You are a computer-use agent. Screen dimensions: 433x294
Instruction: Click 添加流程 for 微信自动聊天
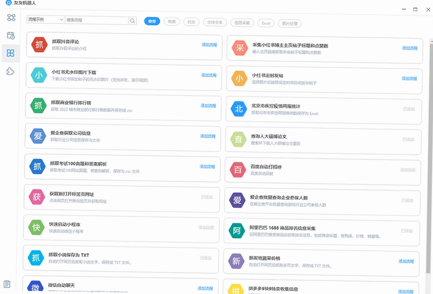pos(205,288)
